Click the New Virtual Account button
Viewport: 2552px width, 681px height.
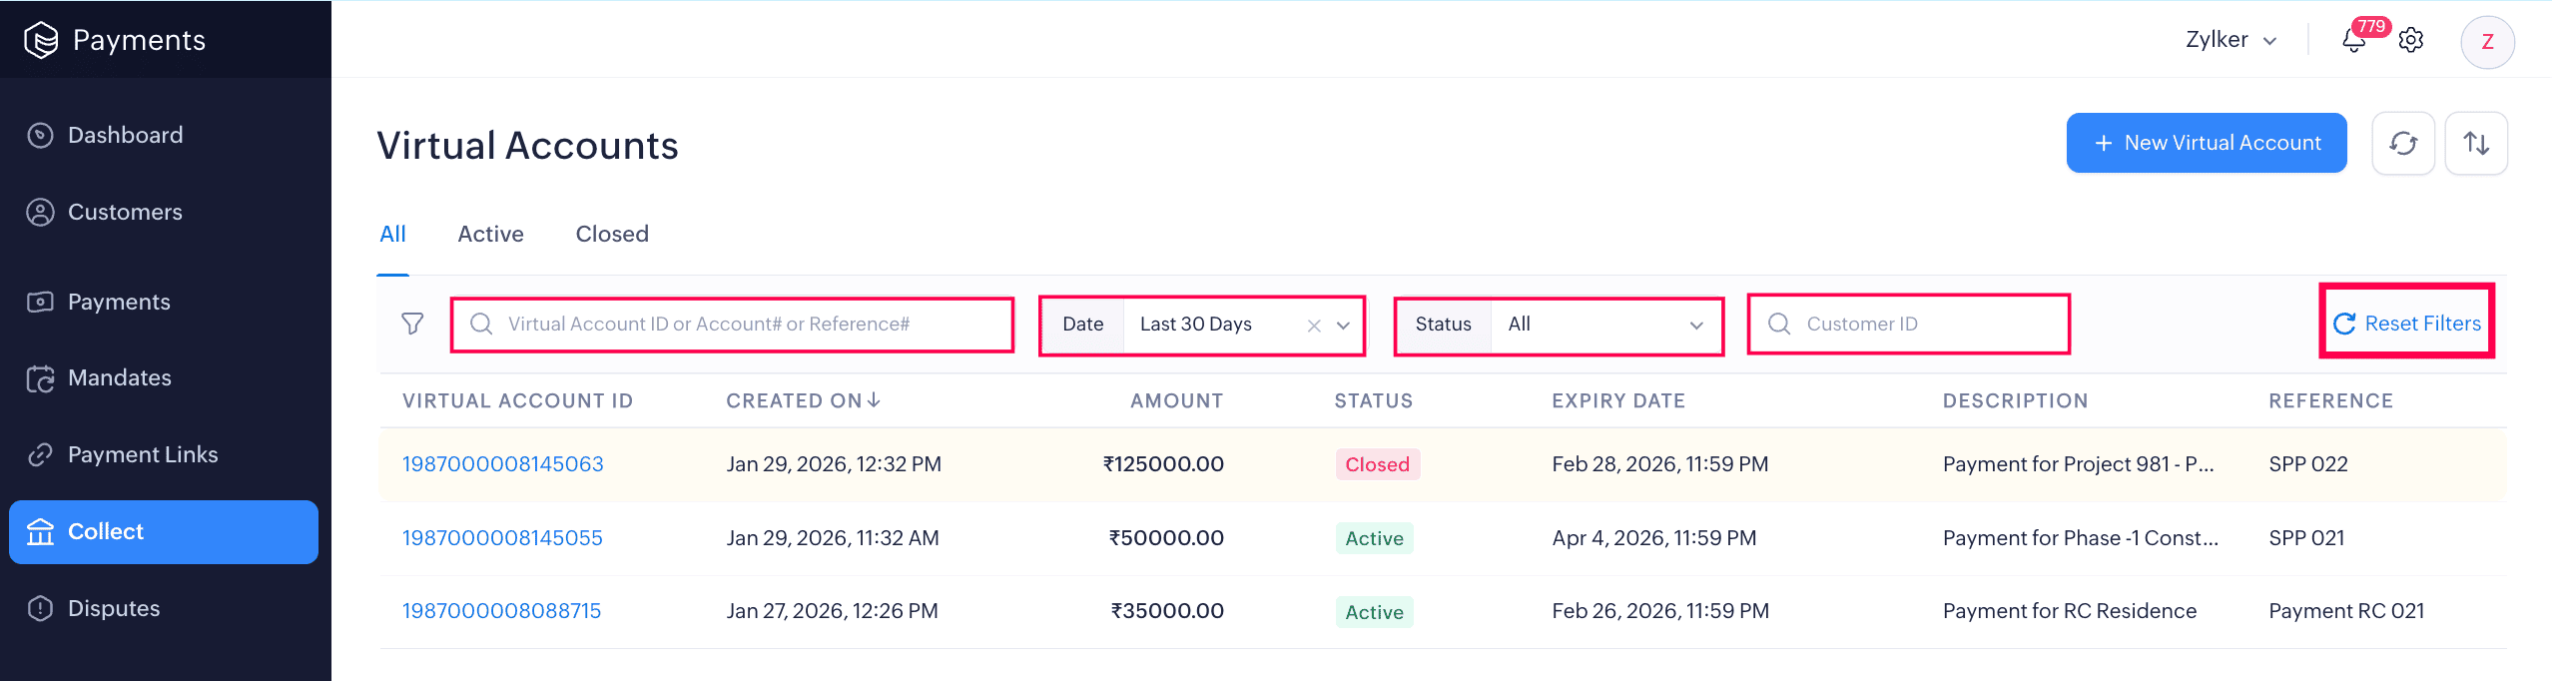coord(2206,143)
